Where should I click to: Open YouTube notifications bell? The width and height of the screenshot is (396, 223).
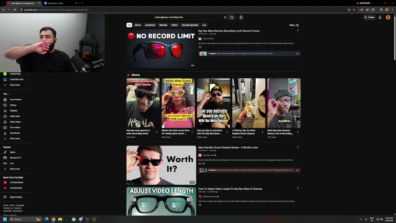(380, 17)
